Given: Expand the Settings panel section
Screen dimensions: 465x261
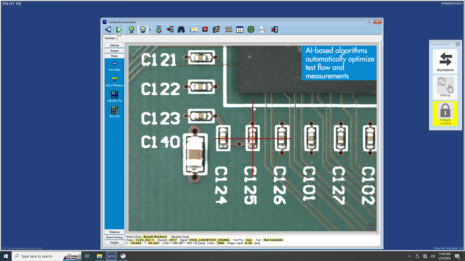Looking at the screenshot, I should tap(114, 45).
